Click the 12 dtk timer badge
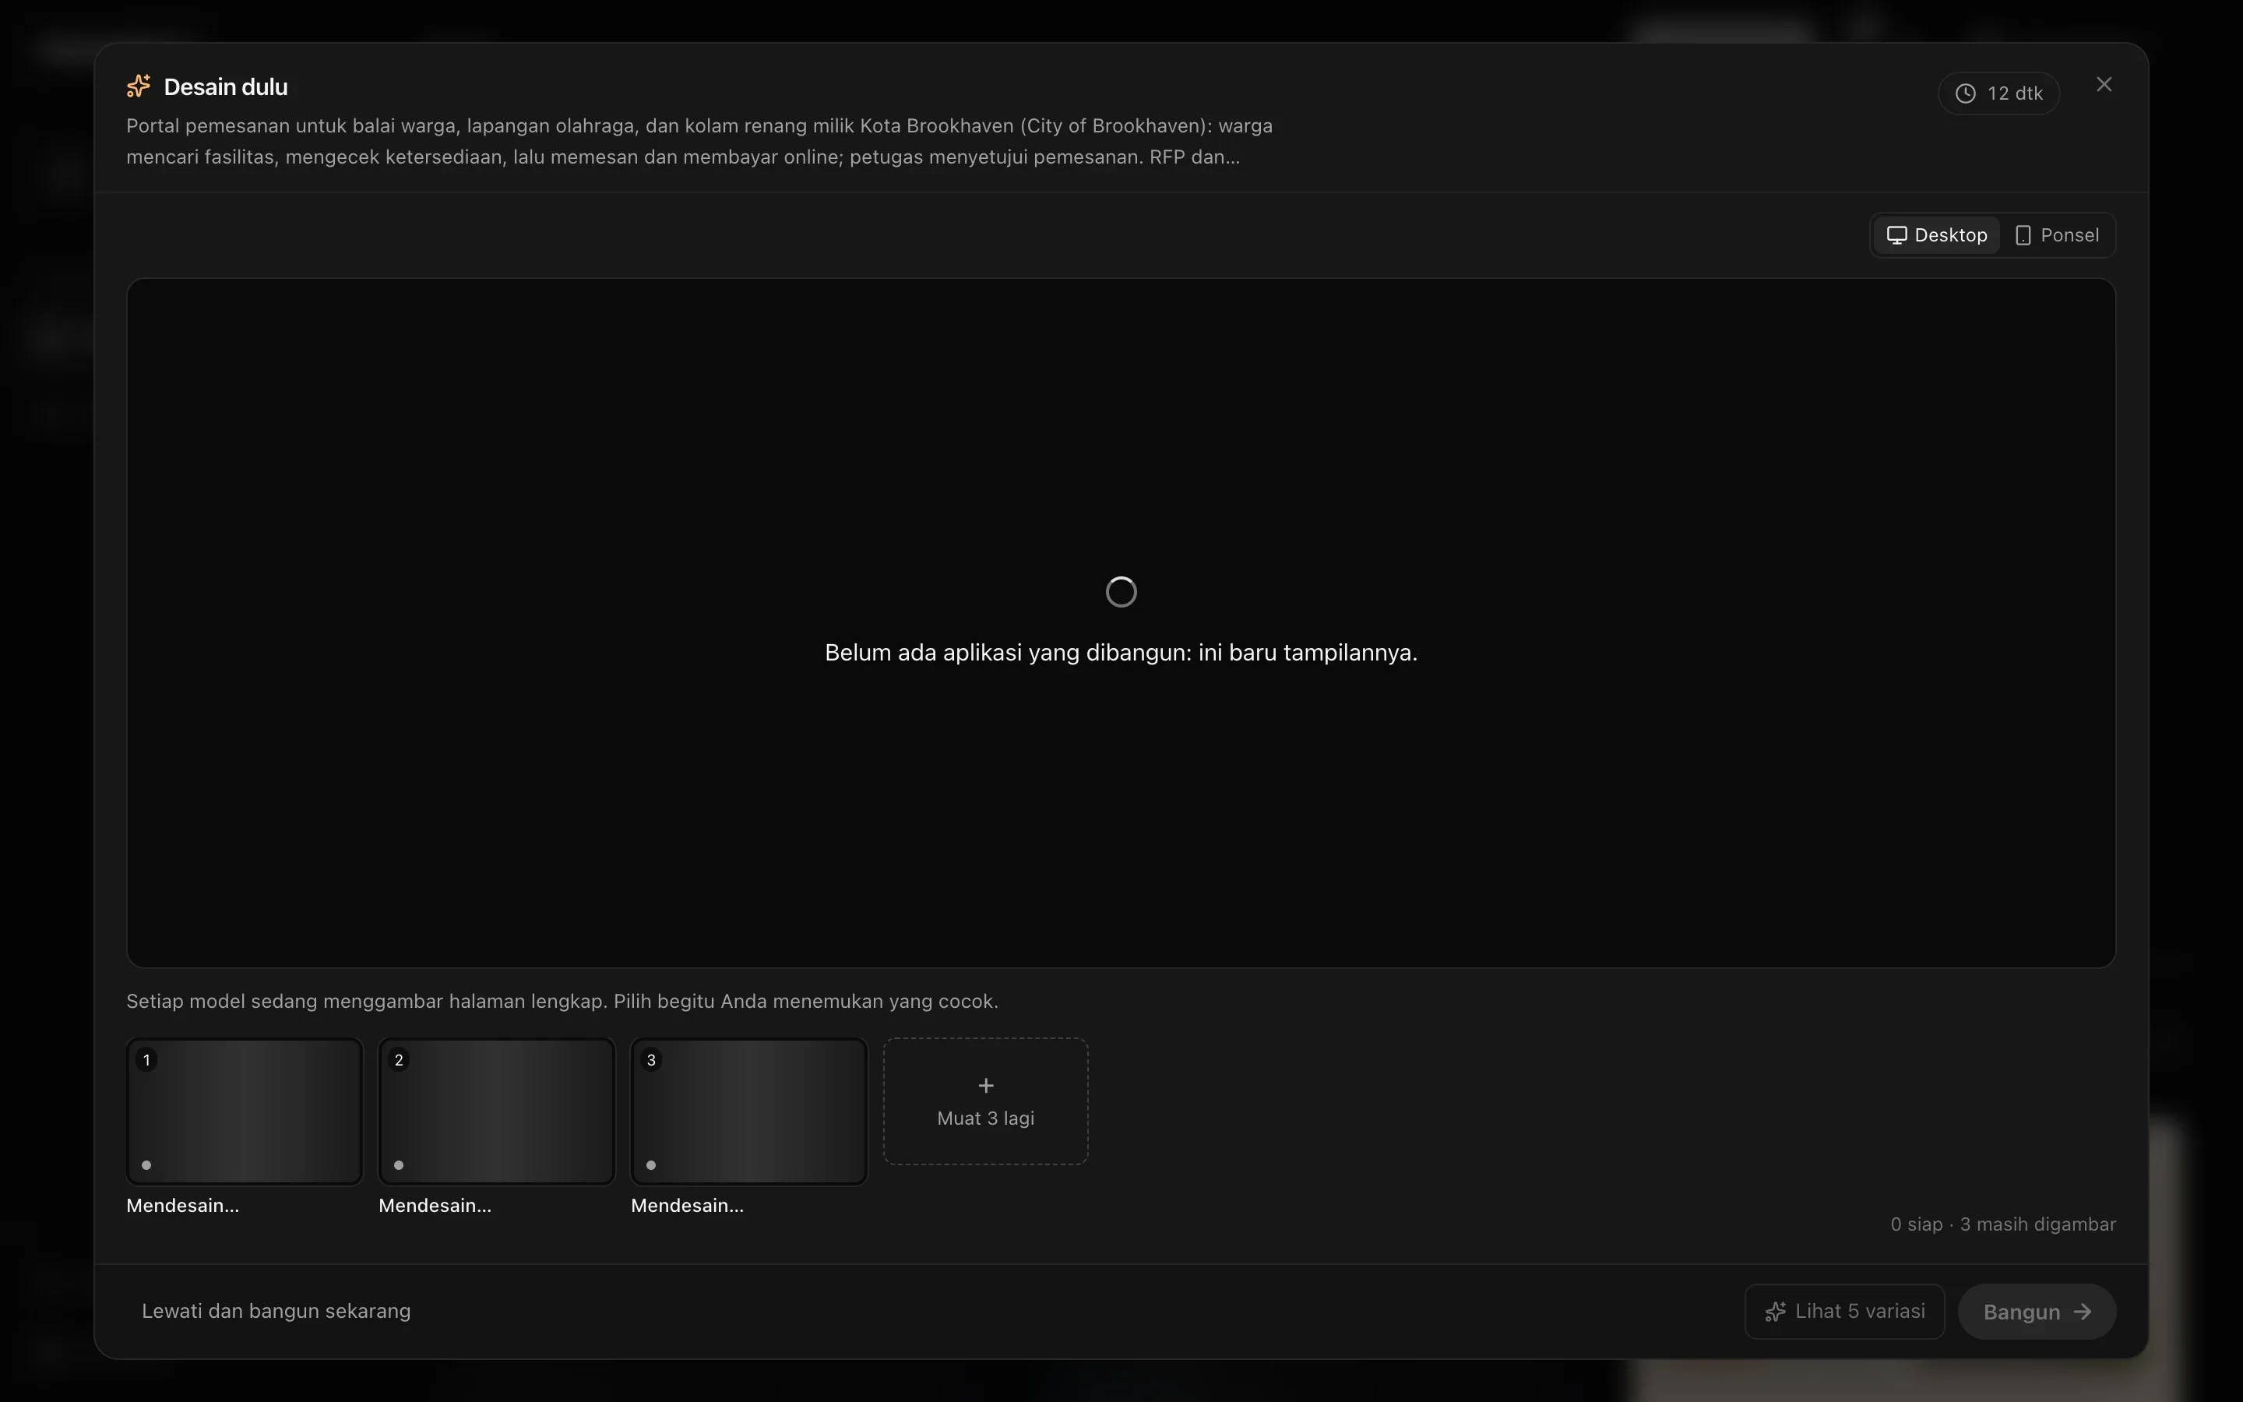 tap(1998, 93)
